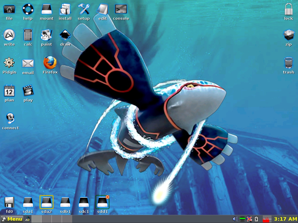This screenshot has width=298, height=223.
Task: Open the write word processor icon
Action: click(x=9, y=35)
